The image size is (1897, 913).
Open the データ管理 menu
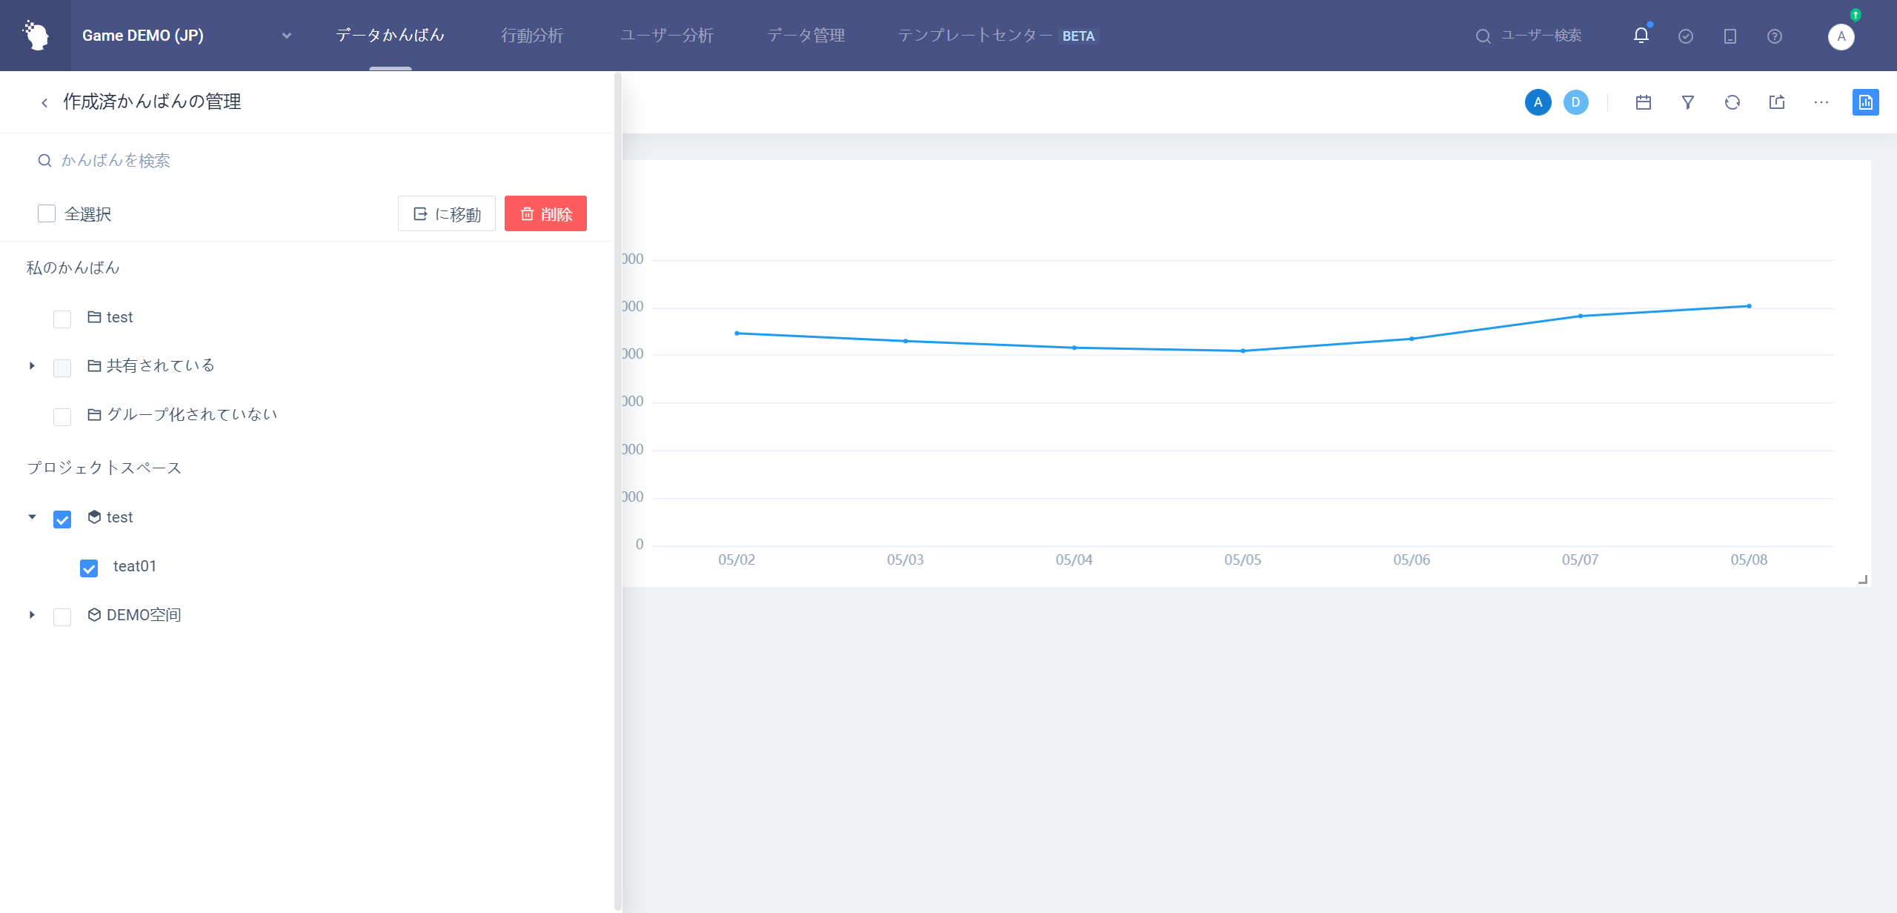pyautogui.click(x=805, y=36)
